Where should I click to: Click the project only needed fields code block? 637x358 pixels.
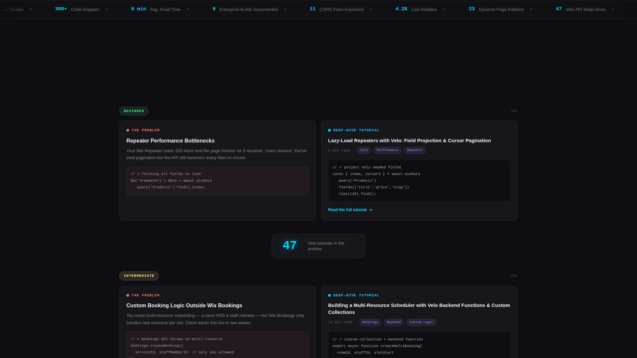(x=419, y=181)
